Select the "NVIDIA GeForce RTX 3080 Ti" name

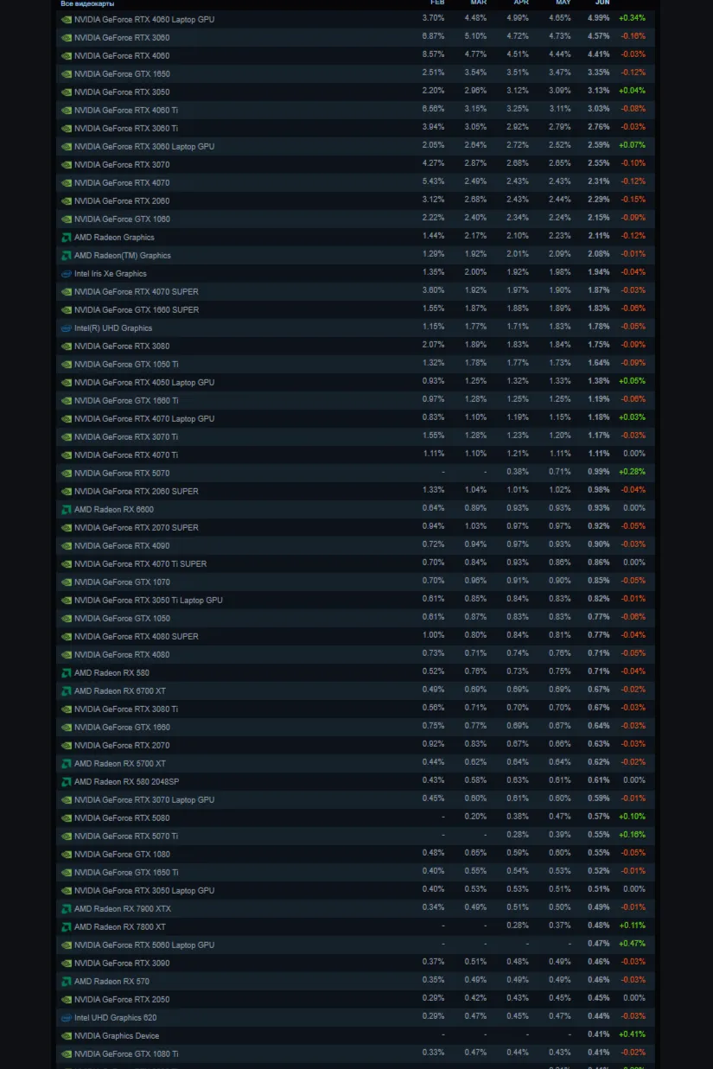(126, 709)
